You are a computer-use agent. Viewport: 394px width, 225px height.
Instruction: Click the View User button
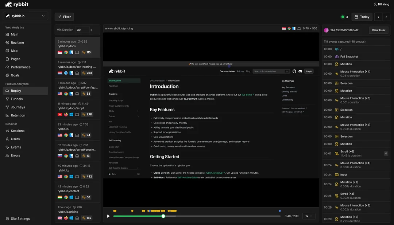click(378, 30)
